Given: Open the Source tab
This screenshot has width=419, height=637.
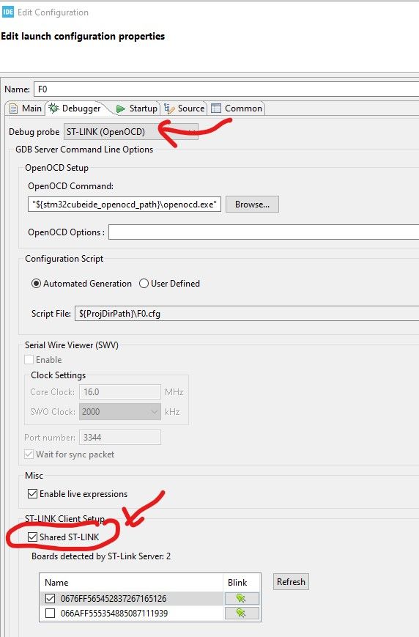Looking at the screenshot, I should click(x=185, y=108).
